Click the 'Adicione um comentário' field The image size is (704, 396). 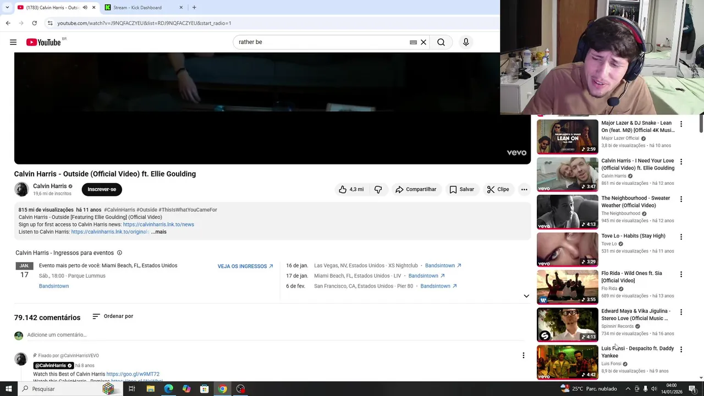pyautogui.click(x=275, y=335)
